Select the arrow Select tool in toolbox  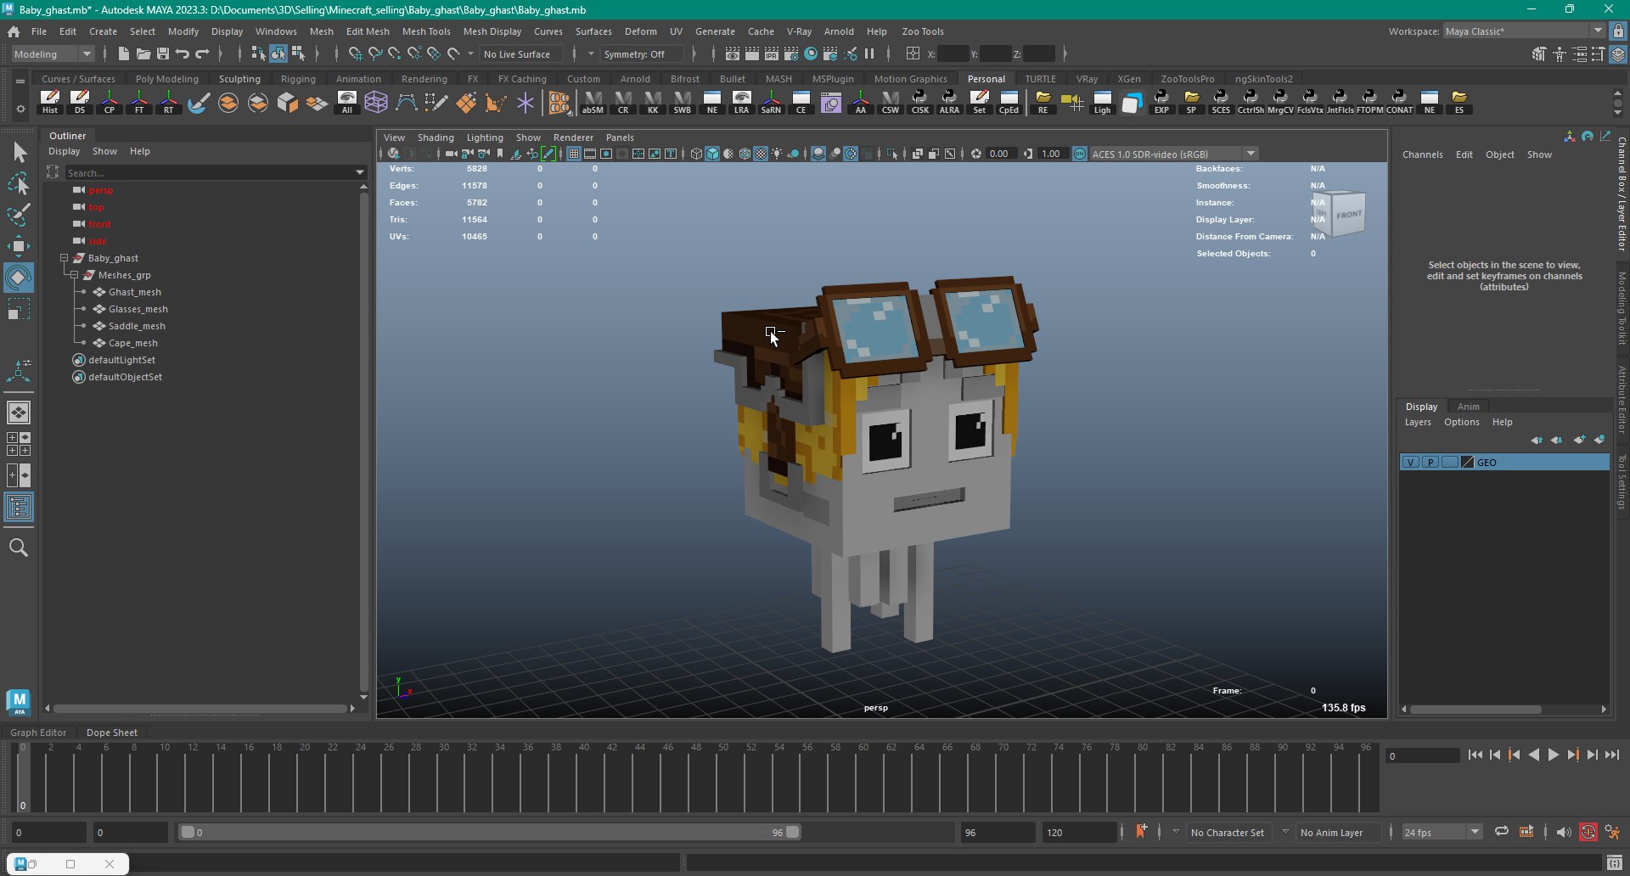coord(19,152)
